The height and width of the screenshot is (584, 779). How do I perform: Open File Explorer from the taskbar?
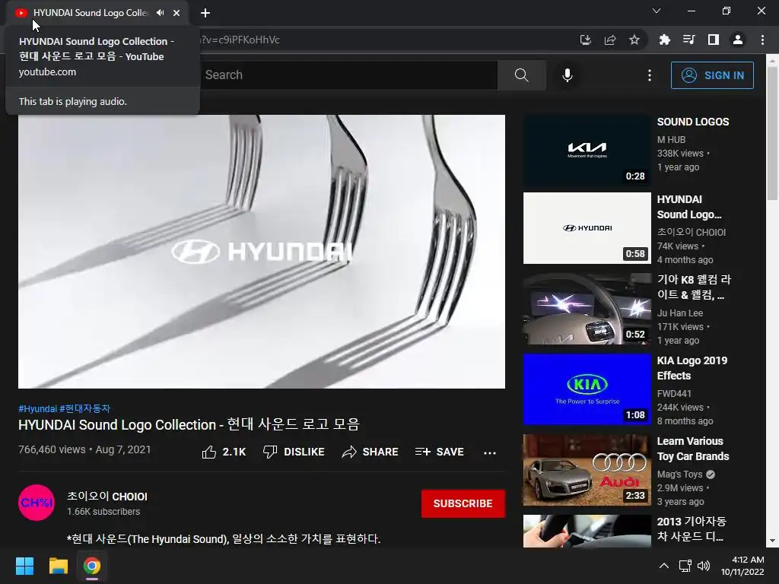(x=58, y=566)
